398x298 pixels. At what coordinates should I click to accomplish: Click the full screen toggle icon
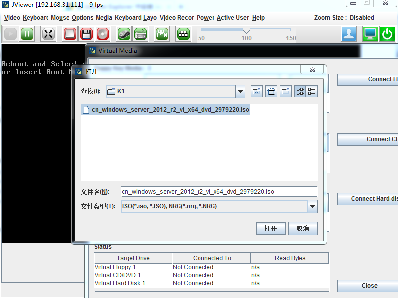(x=48, y=34)
